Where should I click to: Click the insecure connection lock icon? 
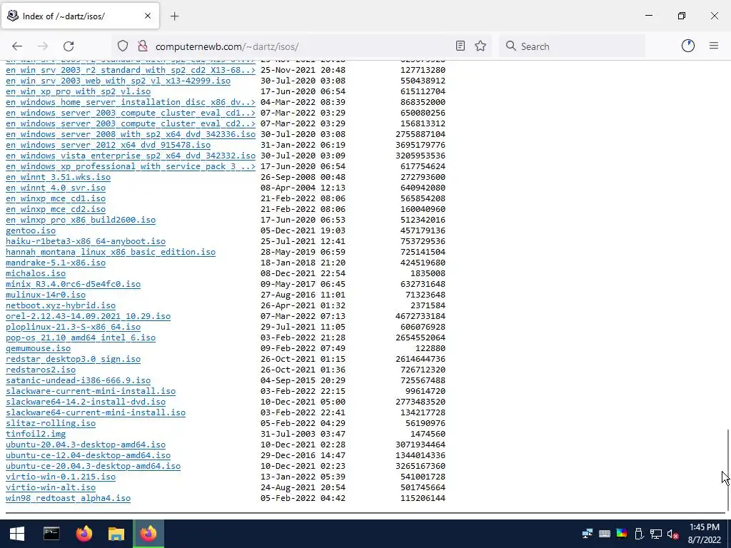[143, 46]
